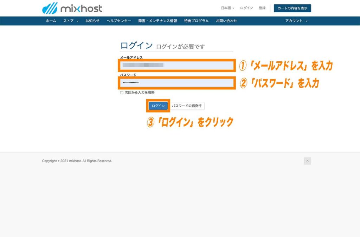
Task: Click パスワードの再発行 to reset password
Action: (188, 105)
